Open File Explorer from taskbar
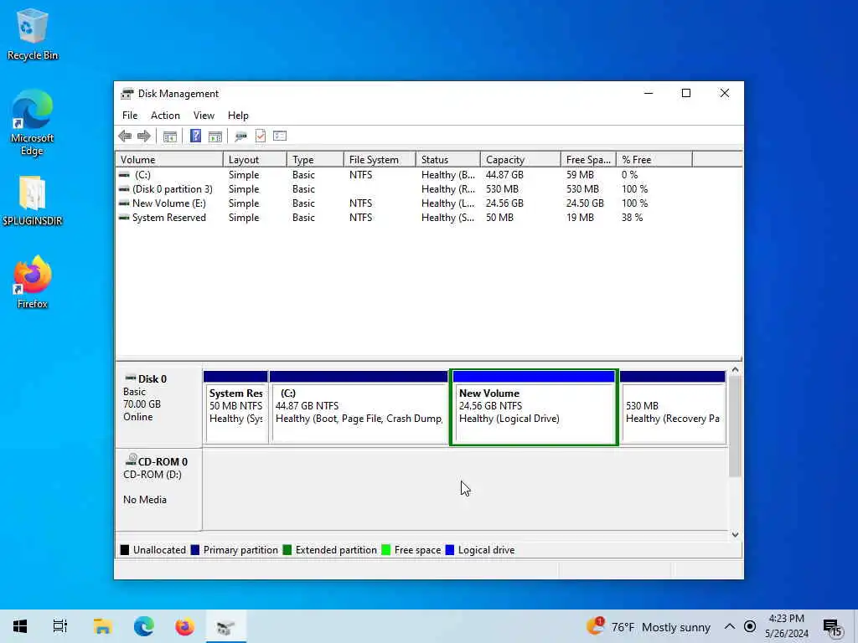This screenshot has width=858, height=643. 102,626
